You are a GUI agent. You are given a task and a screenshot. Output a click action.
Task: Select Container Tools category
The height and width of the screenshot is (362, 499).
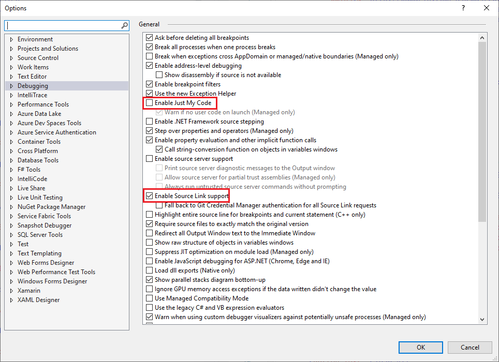click(x=39, y=141)
